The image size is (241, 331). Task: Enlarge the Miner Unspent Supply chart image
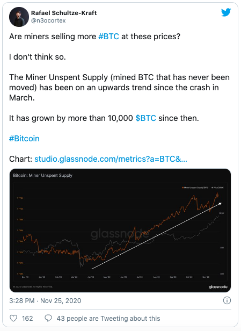tap(120, 231)
